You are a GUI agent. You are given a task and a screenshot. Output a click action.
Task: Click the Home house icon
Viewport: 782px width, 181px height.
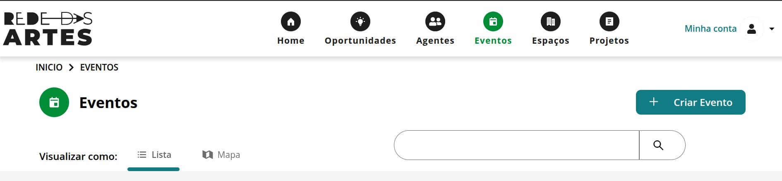[290, 21]
